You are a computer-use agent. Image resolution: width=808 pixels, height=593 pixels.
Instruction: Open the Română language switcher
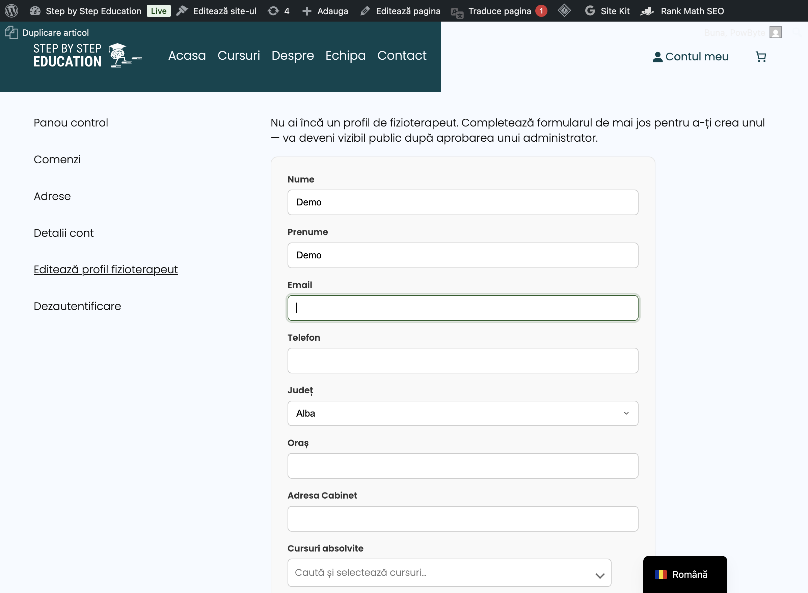pyautogui.click(x=685, y=574)
